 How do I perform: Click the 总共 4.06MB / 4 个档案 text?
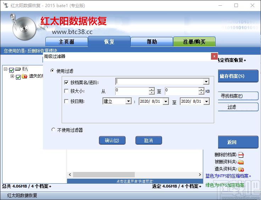point(27,186)
